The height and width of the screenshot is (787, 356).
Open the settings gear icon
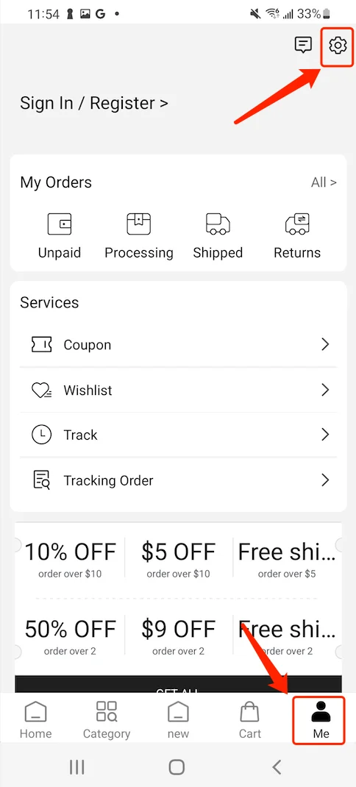click(x=338, y=45)
